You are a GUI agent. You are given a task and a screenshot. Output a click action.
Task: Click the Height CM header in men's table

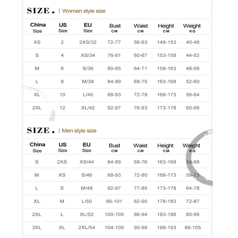(166, 148)
